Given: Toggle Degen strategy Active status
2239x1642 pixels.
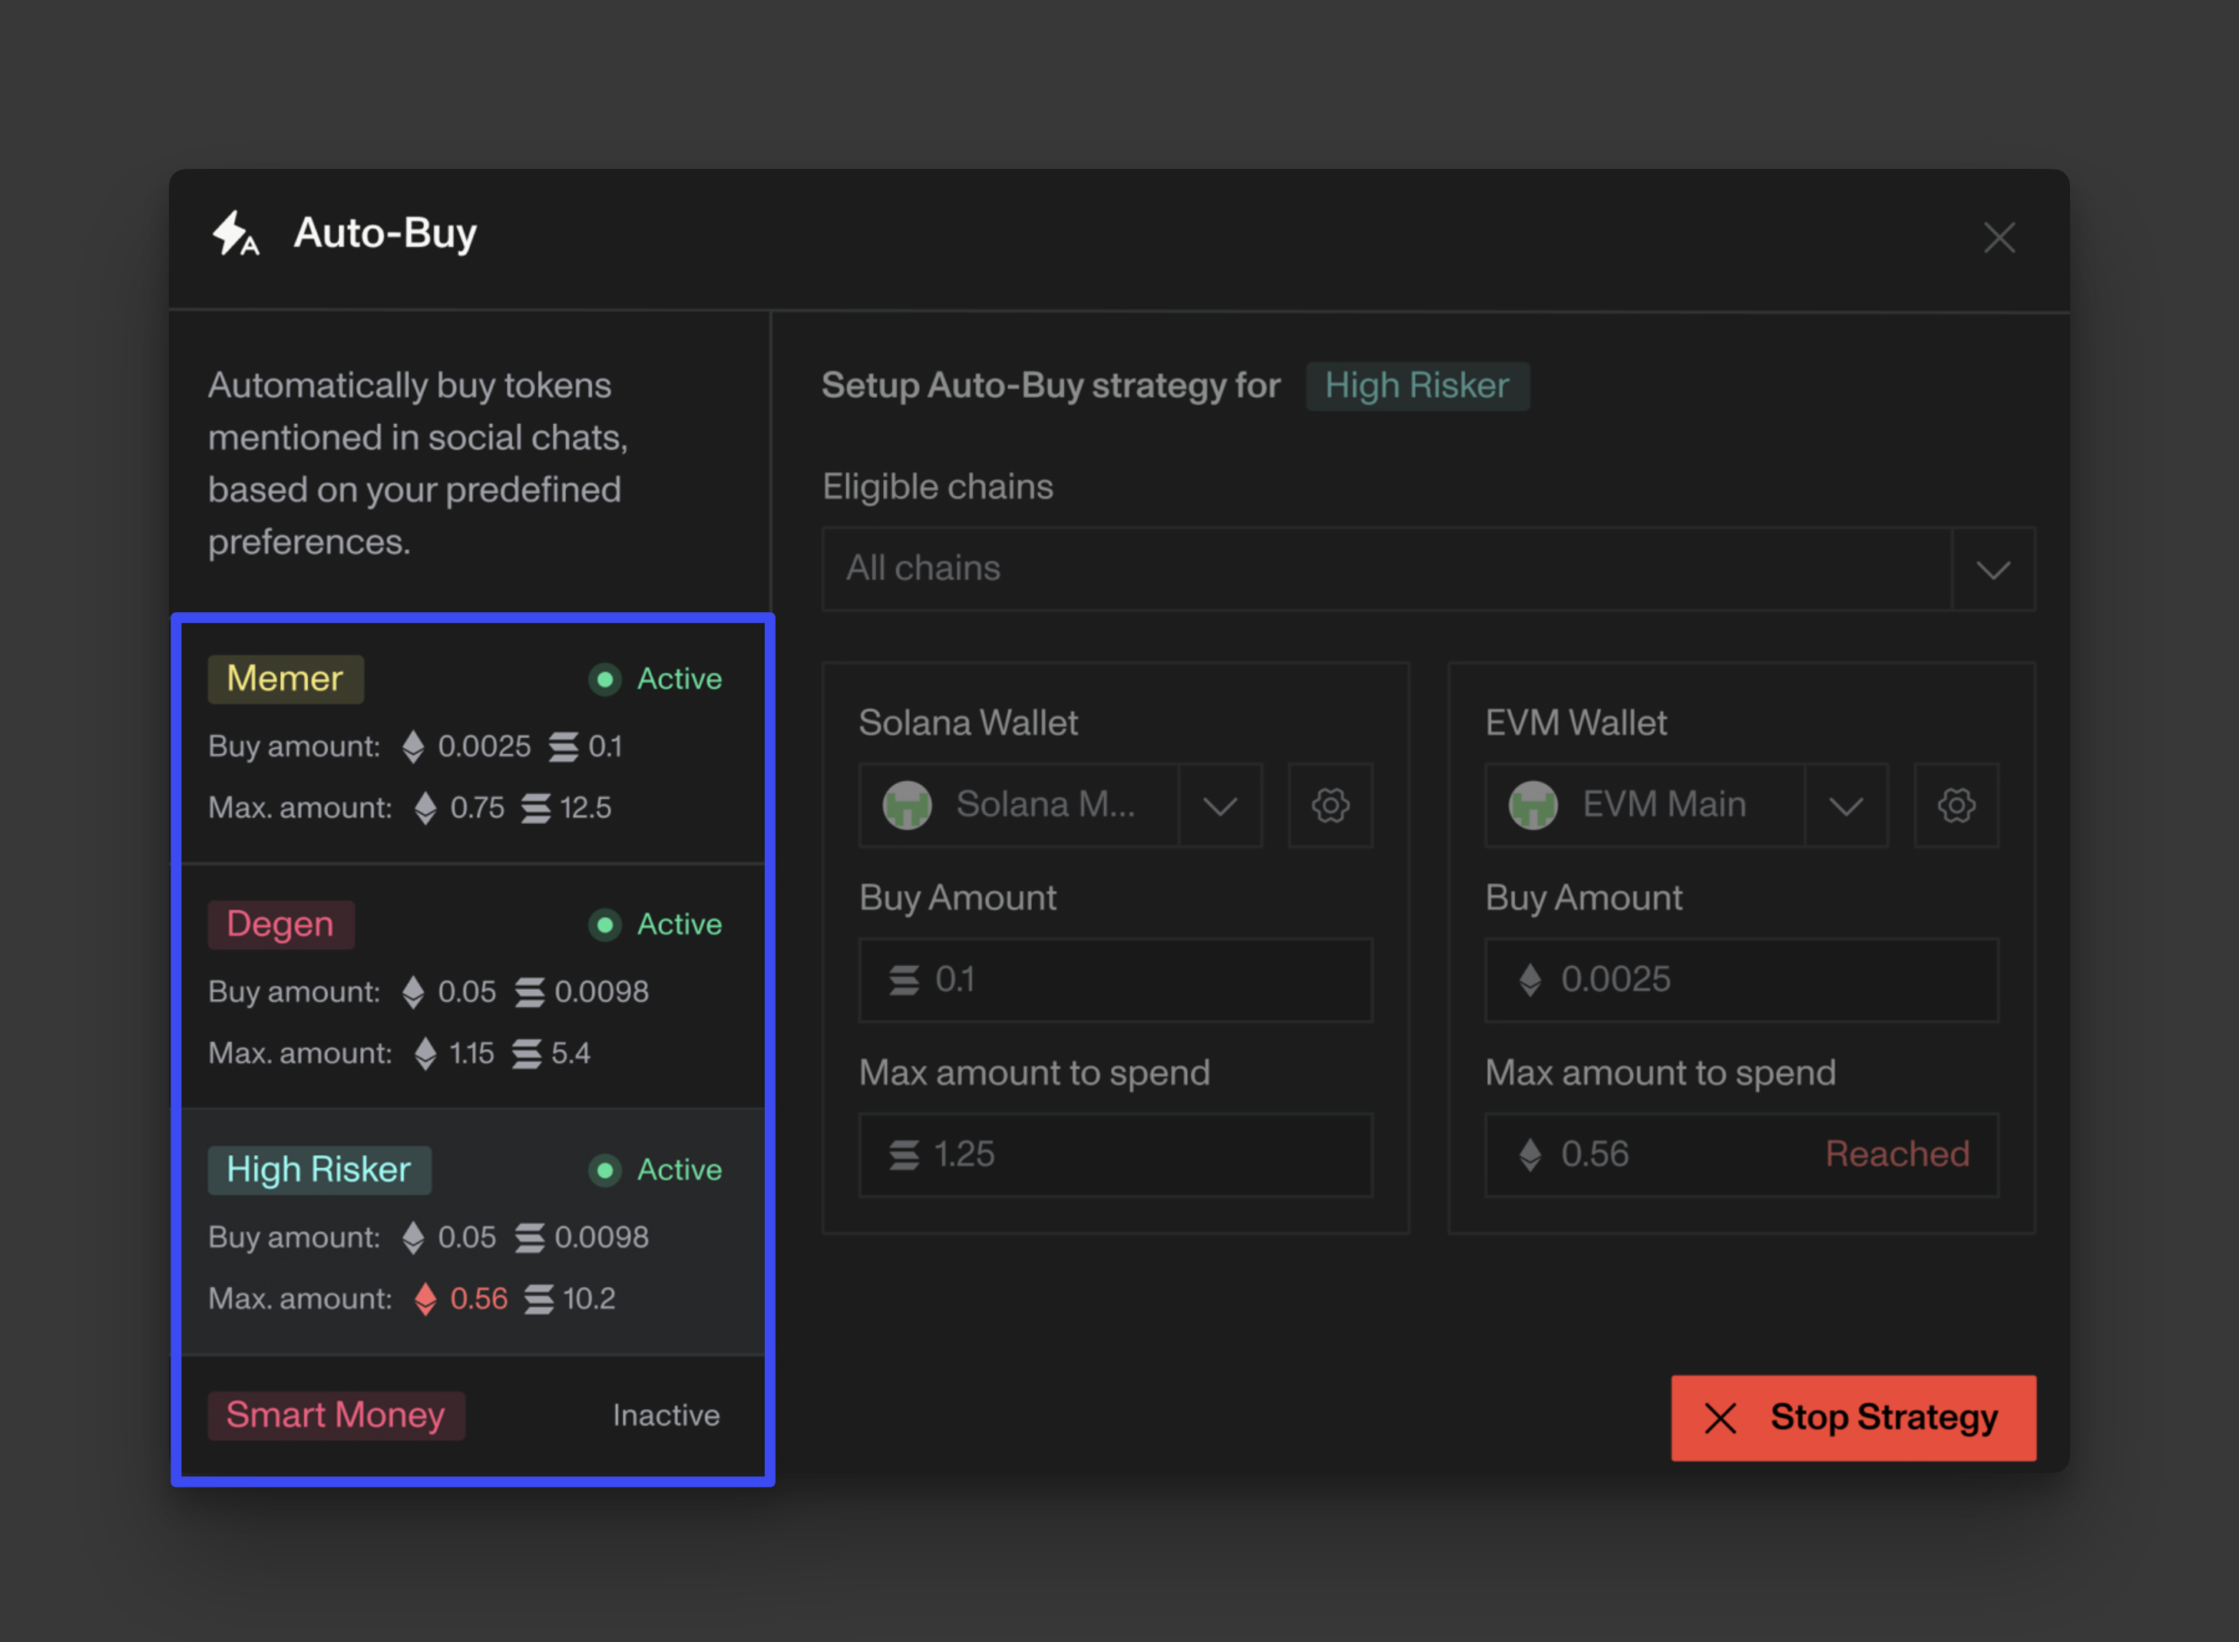Looking at the screenshot, I should 656,925.
